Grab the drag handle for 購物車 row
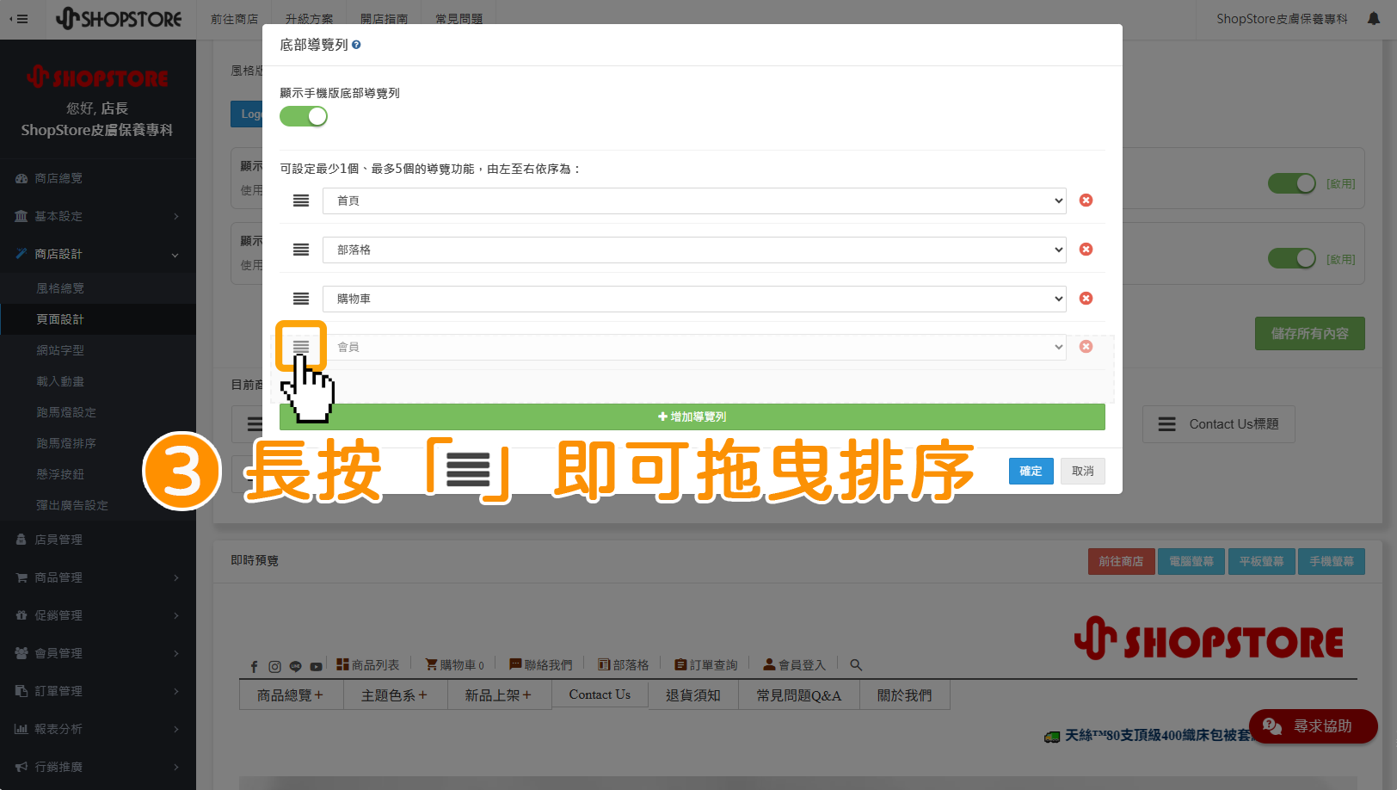This screenshot has height=790, width=1397. point(301,299)
